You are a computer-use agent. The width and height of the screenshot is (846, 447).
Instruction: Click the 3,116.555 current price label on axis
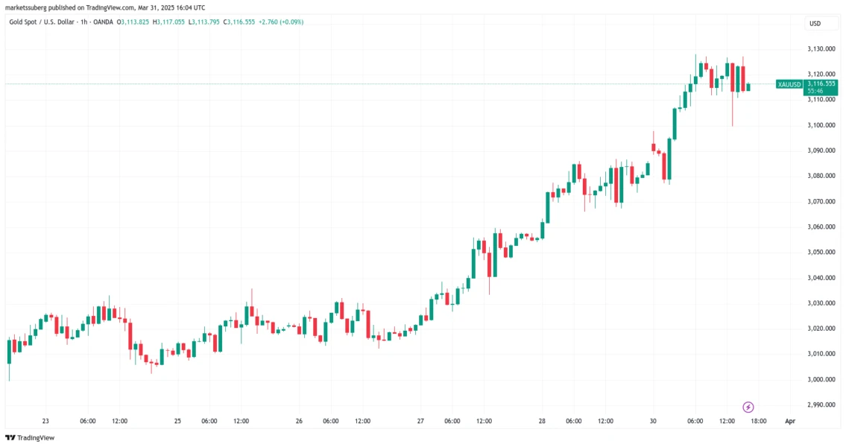coord(821,84)
